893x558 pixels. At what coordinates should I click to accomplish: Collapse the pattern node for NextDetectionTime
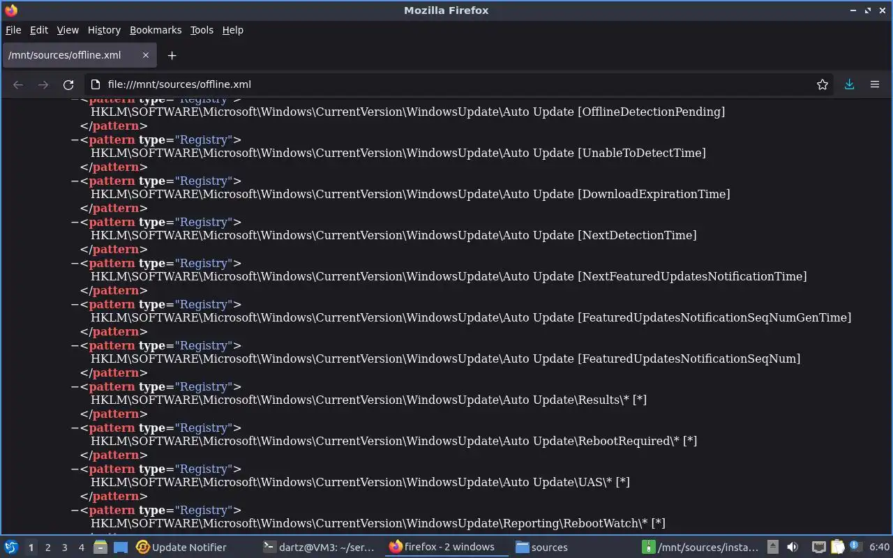75,222
